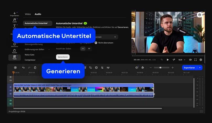This screenshot has height=123, width=212.
Task: Select the Nicht übersetzen radio option
Action: [x=96, y=43]
